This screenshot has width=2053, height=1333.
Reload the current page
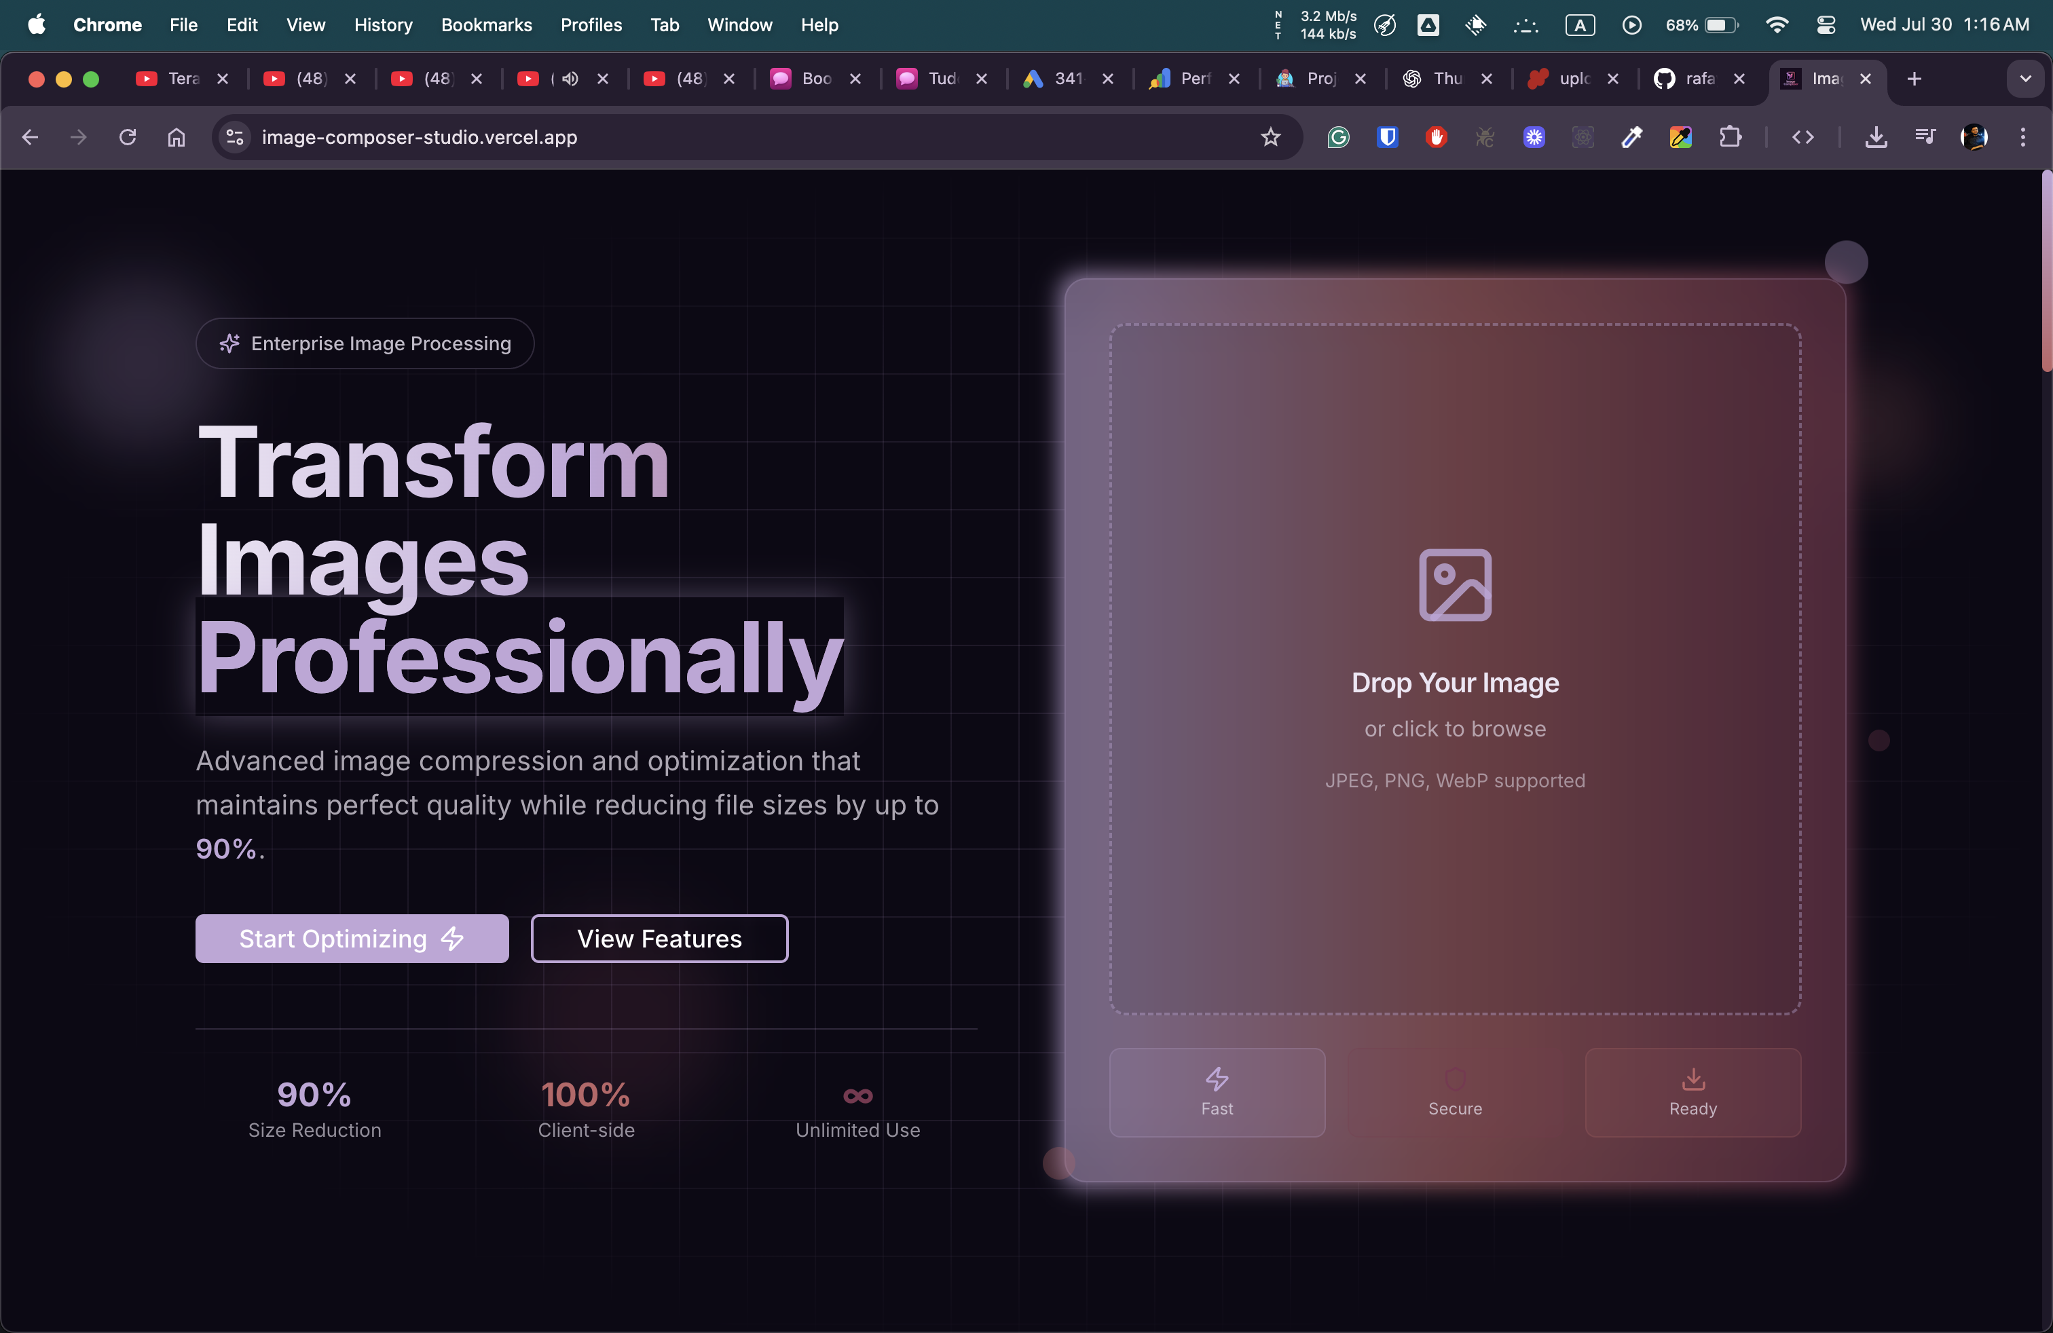click(128, 137)
